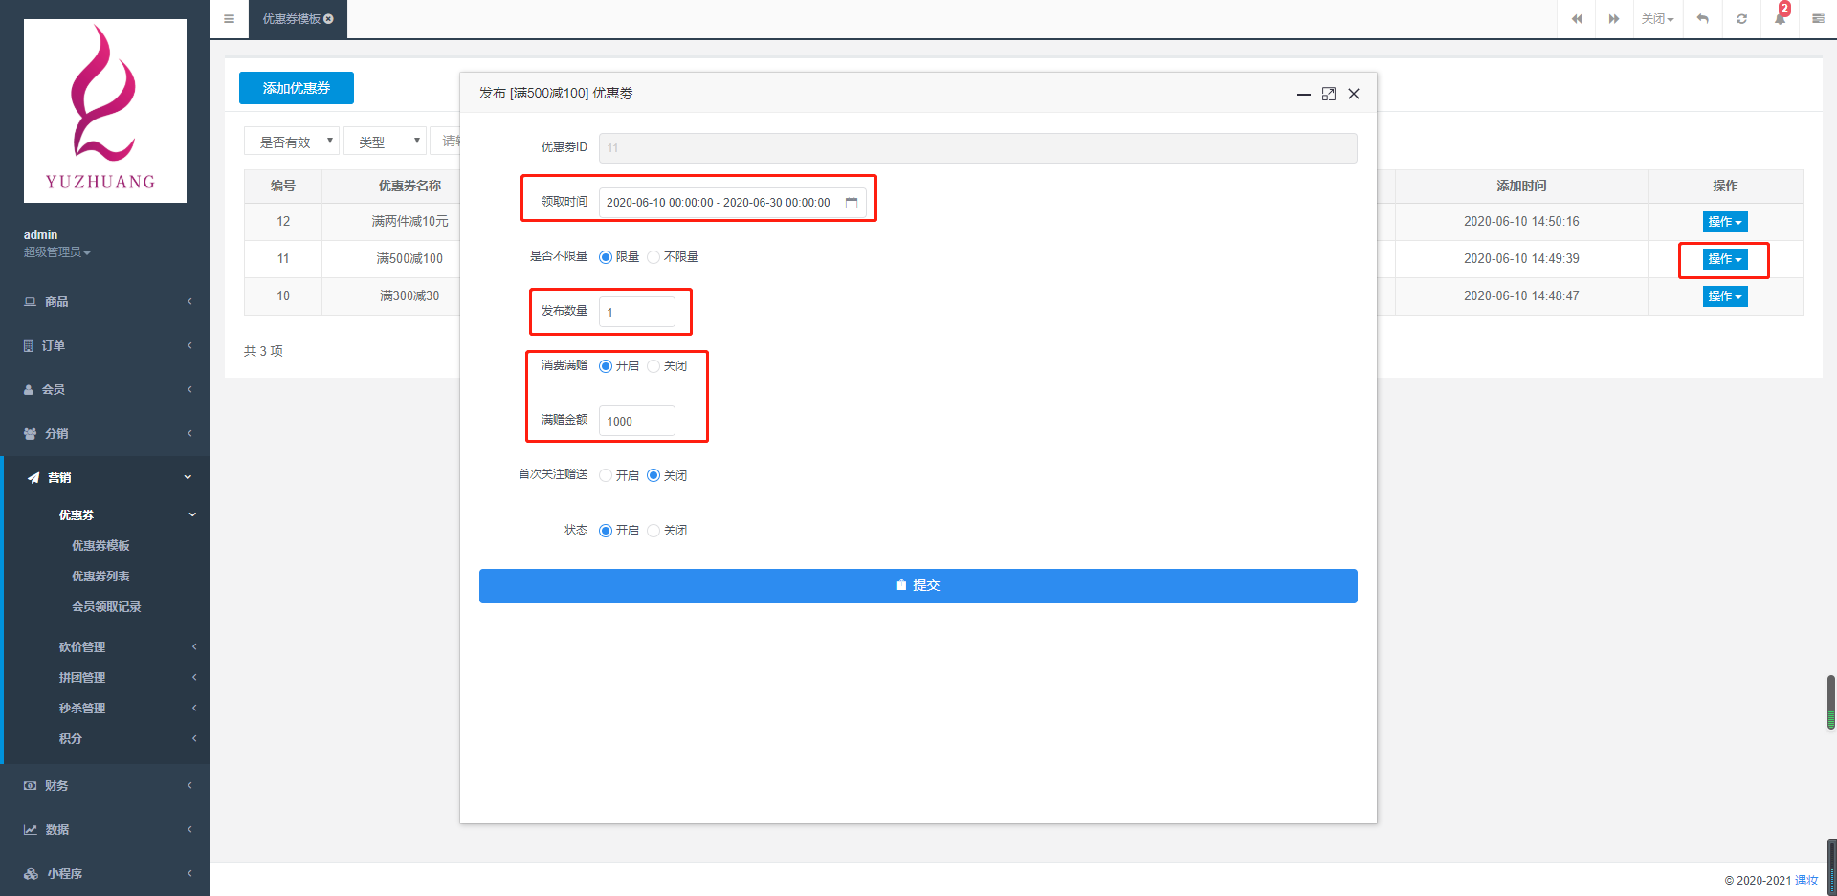Click timestamp 2020-06-10 14:50:16
The width and height of the screenshot is (1837, 896).
point(1521,222)
